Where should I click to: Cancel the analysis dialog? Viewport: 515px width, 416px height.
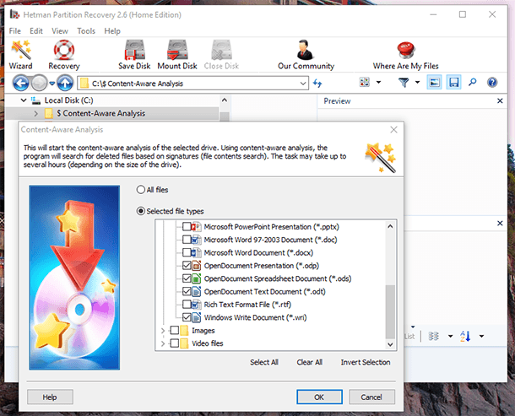coord(371,397)
